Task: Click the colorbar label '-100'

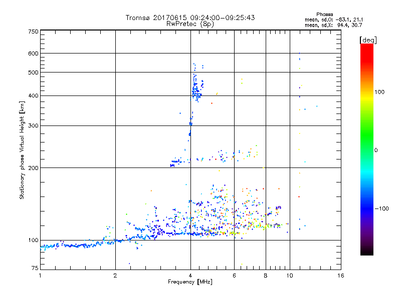Action: click(382, 208)
